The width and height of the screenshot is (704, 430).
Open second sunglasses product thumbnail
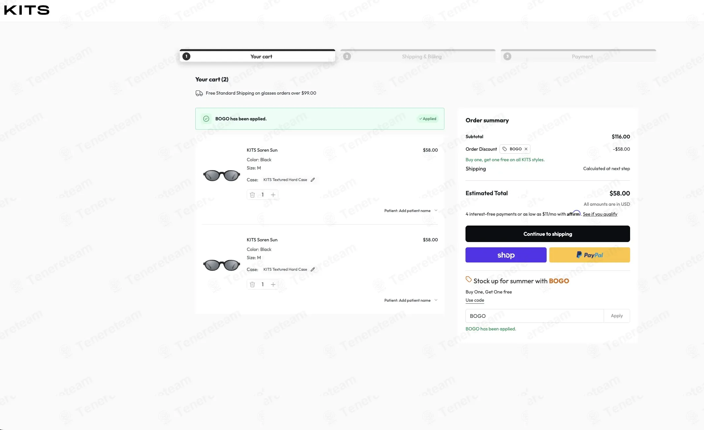pyautogui.click(x=222, y=265)
